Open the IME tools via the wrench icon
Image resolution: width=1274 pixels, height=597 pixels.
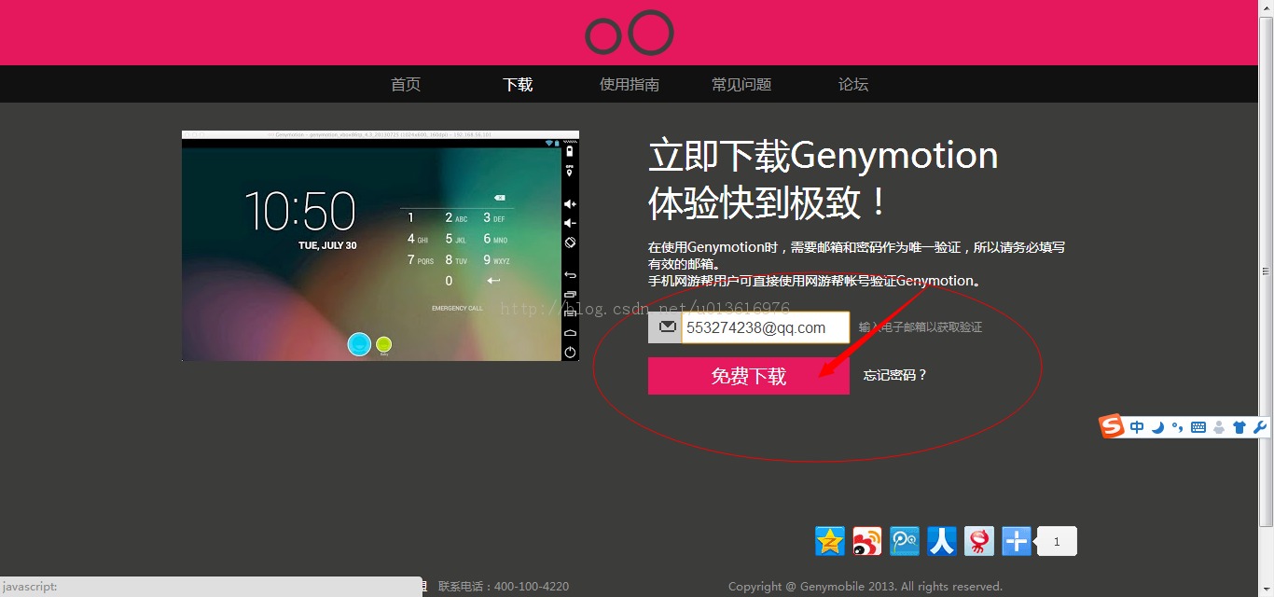(x=1260, y=427)
